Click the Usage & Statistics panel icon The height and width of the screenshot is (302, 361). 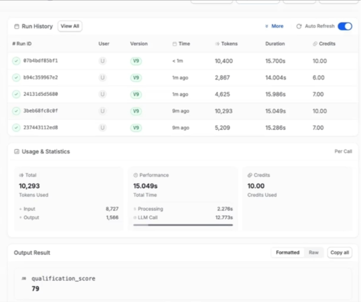coord(17,152)
